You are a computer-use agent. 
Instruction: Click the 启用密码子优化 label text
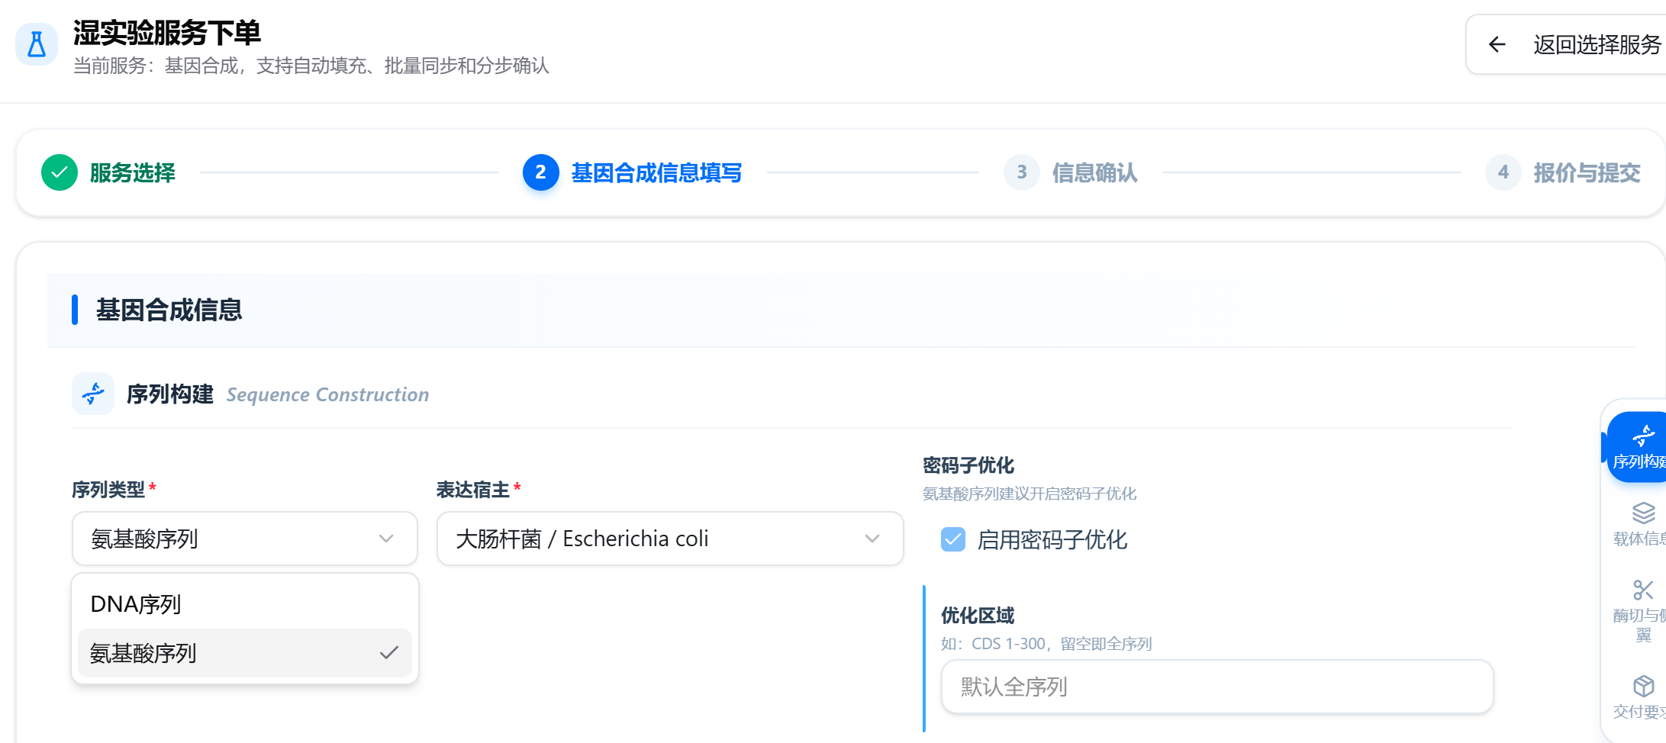pyautogui.click(x=1052, y=540)
